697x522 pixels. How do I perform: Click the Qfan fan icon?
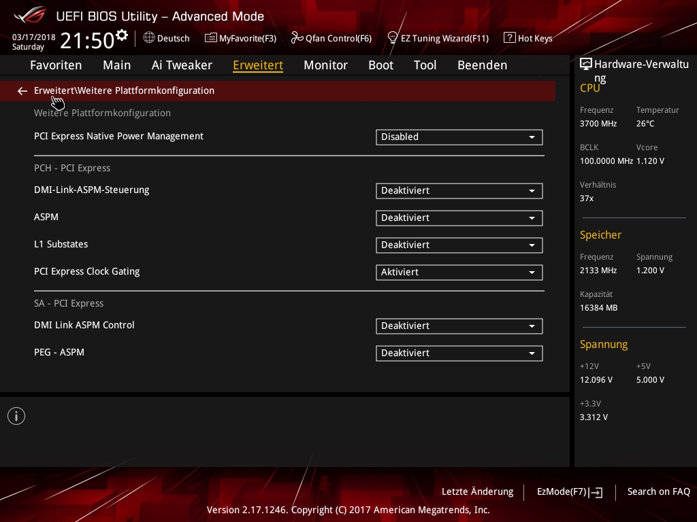click(297, 38)
